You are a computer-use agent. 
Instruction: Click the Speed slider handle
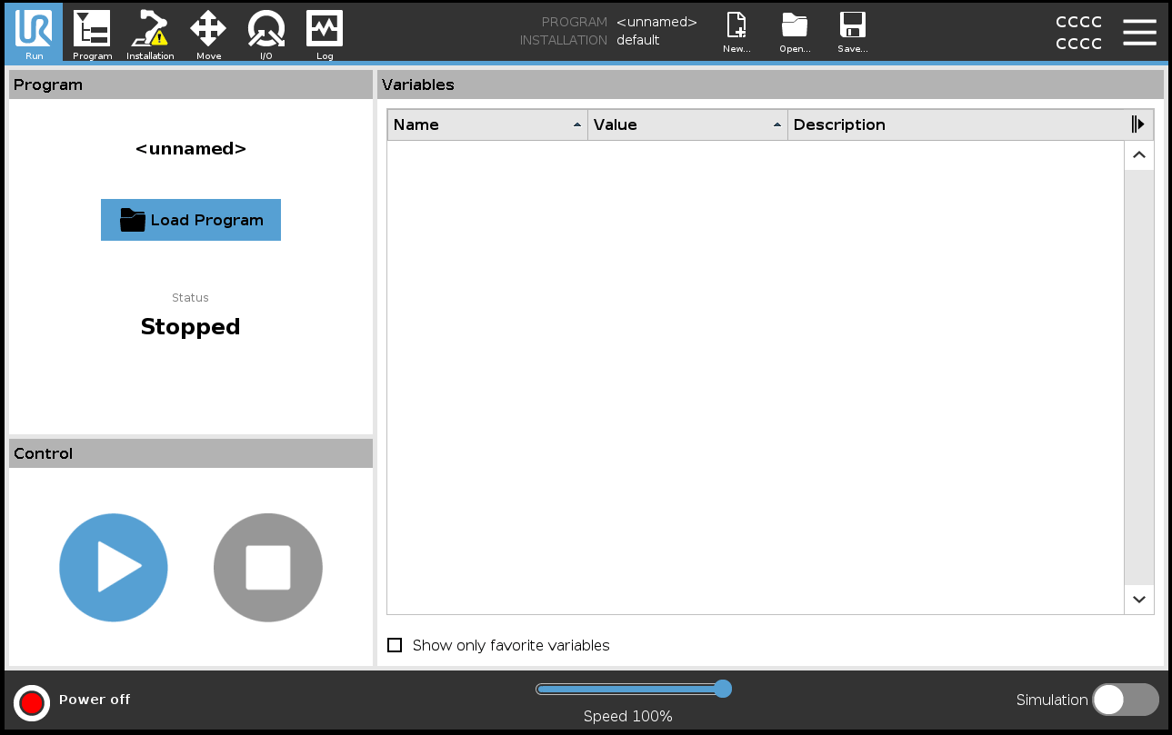(723, 689)
